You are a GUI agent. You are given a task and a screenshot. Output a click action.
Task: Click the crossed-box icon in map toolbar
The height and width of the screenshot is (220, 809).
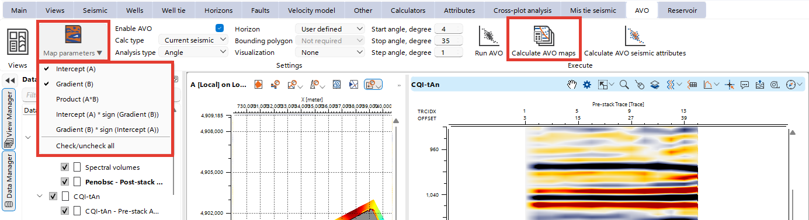353,85
